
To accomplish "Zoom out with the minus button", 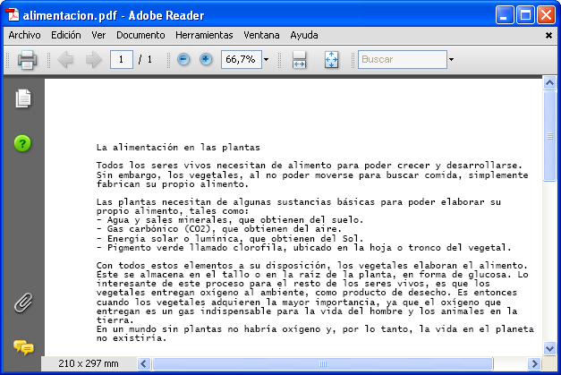I will point(183,60).
